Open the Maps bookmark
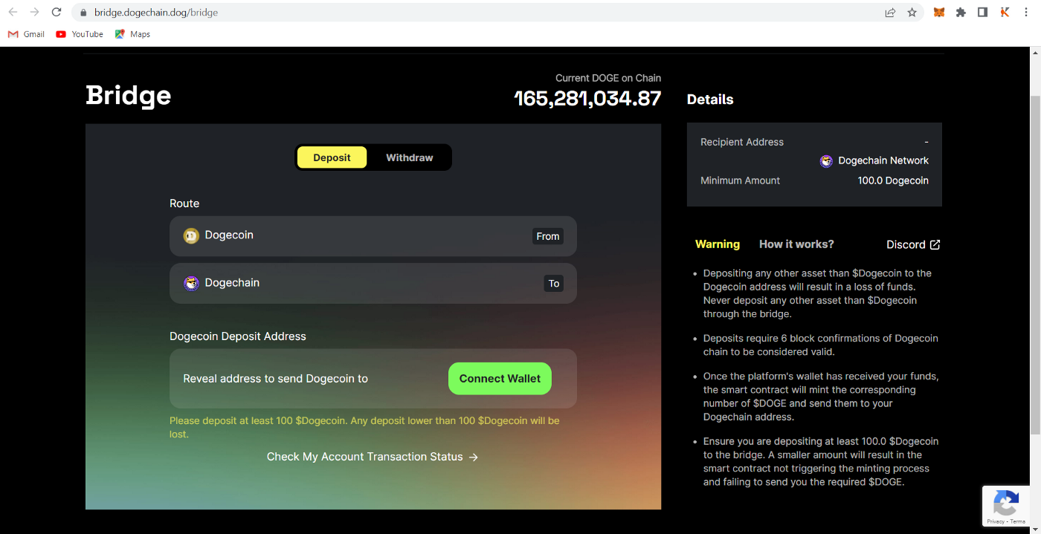Image resolution: width=1041 pixels, height=534 pixels. point(132,34)
